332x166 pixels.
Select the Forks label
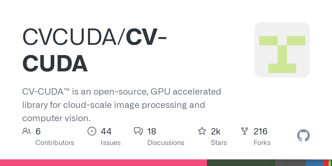point(262,143)
